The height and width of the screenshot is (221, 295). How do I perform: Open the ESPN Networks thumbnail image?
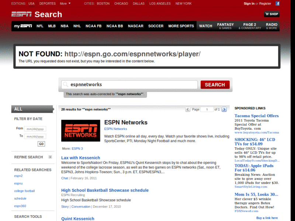click(x=81, y=131)
